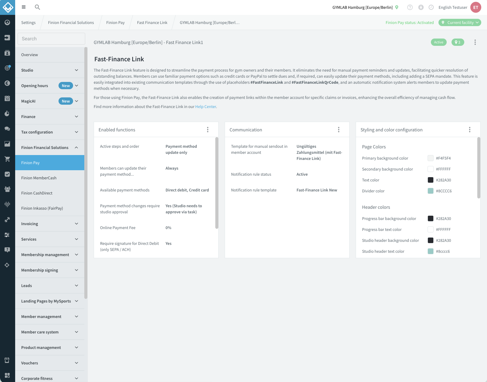Viewport: 487px width, 382px height.
Task: Collapse the Finion Financial Solutions section
Action: [x=50, y=147]
